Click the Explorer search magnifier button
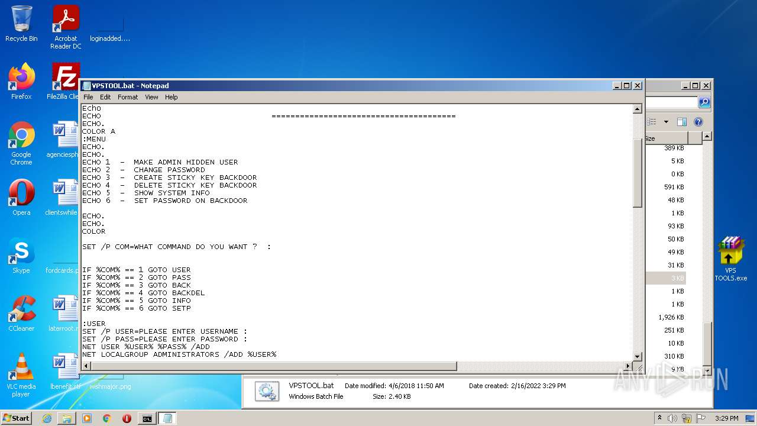757x426 pixels. pos(704,102)
